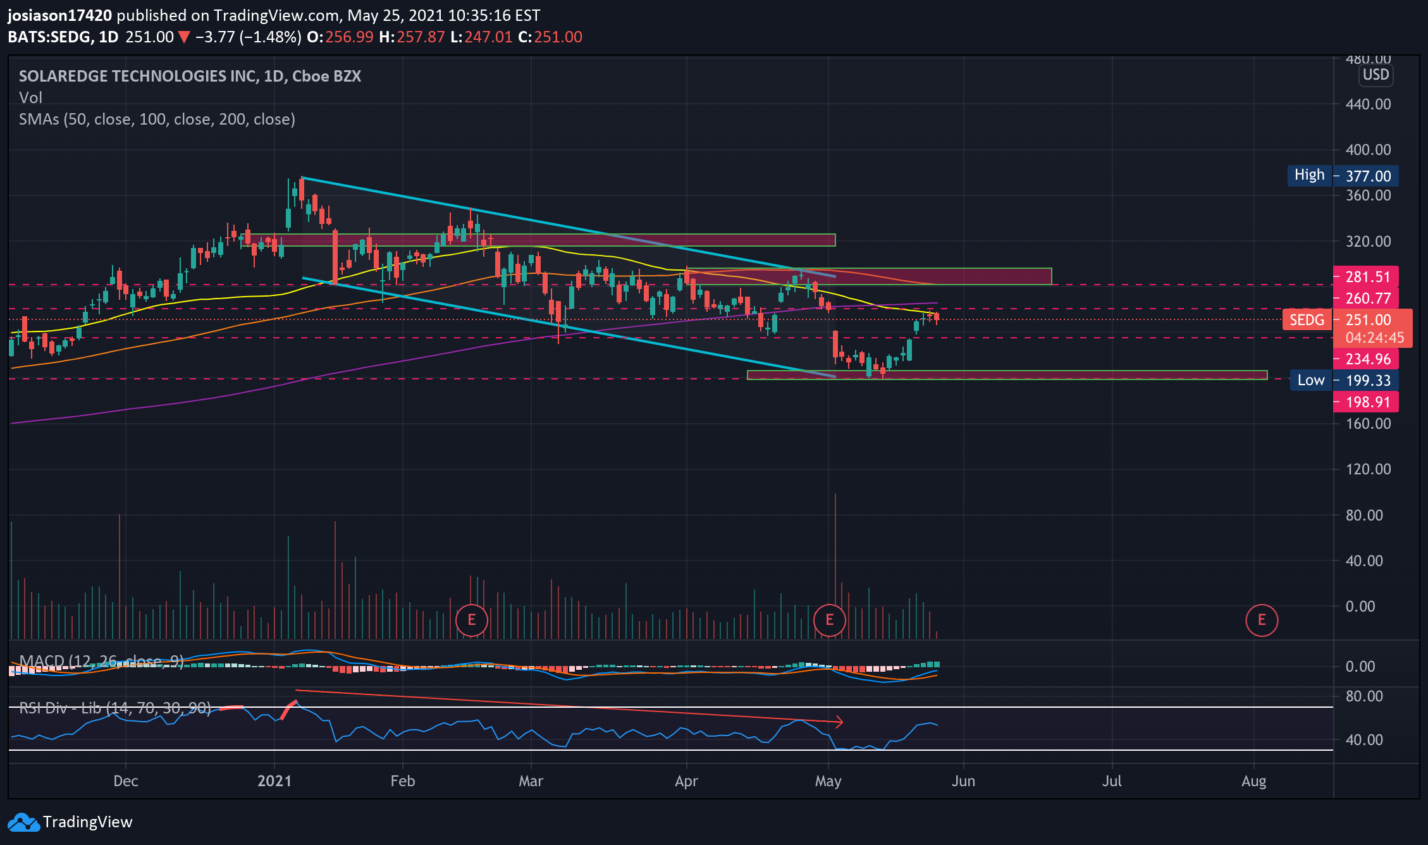Click the BATS:SEDG, 1D symbol header
The width and height of the screenshot is (1428, 845).
pyautogui.click(x=63, y=37)
